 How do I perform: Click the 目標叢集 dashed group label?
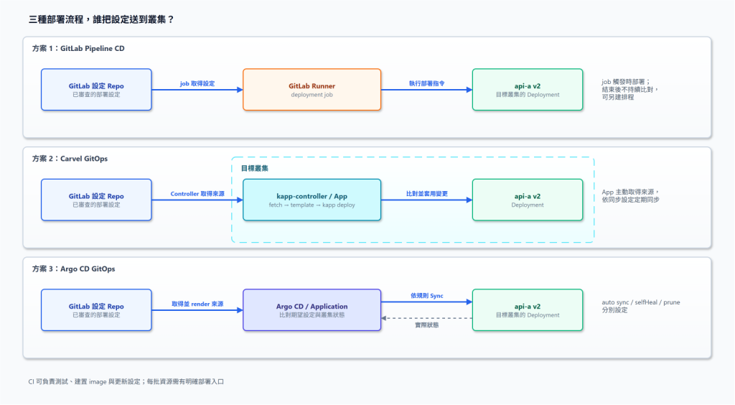[255, 168]
